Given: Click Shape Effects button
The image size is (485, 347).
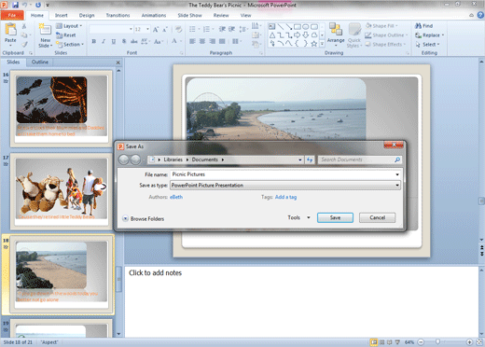Looking at the screenshot, I should 386,45.
